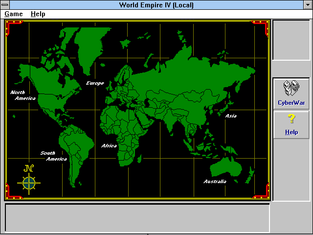Click the blank info panel above CyberWar
This screenshot has width=313, height=235.
[x=291, y=40]
